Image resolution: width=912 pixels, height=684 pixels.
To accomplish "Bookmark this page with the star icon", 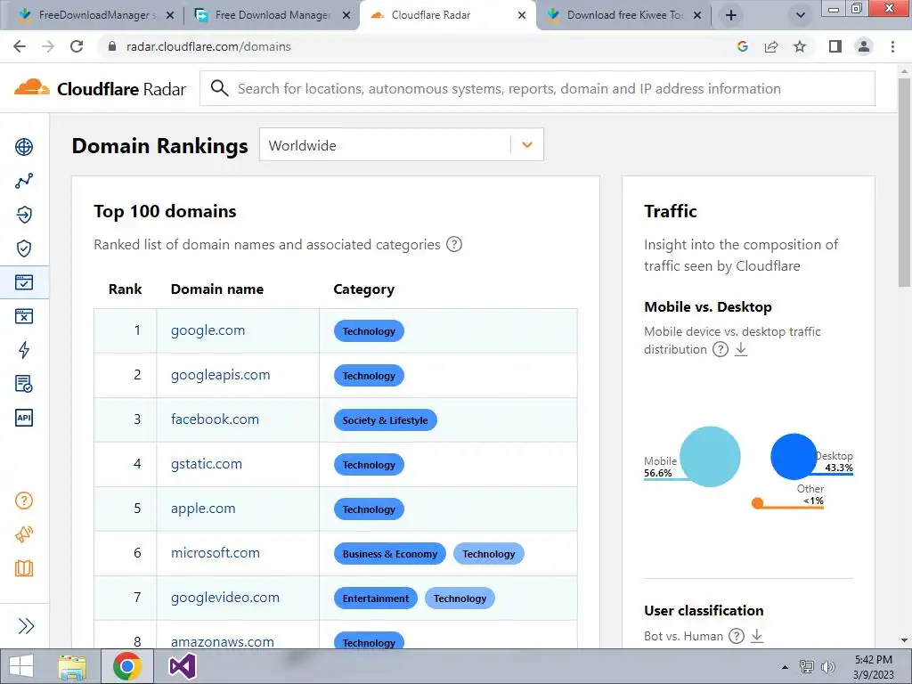I will (801, 46).
